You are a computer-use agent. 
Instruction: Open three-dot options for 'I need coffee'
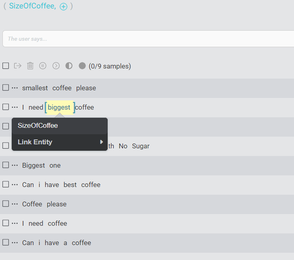pyautogui.click(x=15, y=223)
